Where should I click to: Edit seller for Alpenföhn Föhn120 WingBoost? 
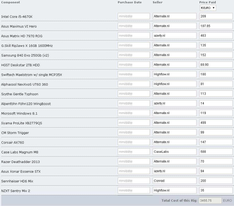coord(174,103)
